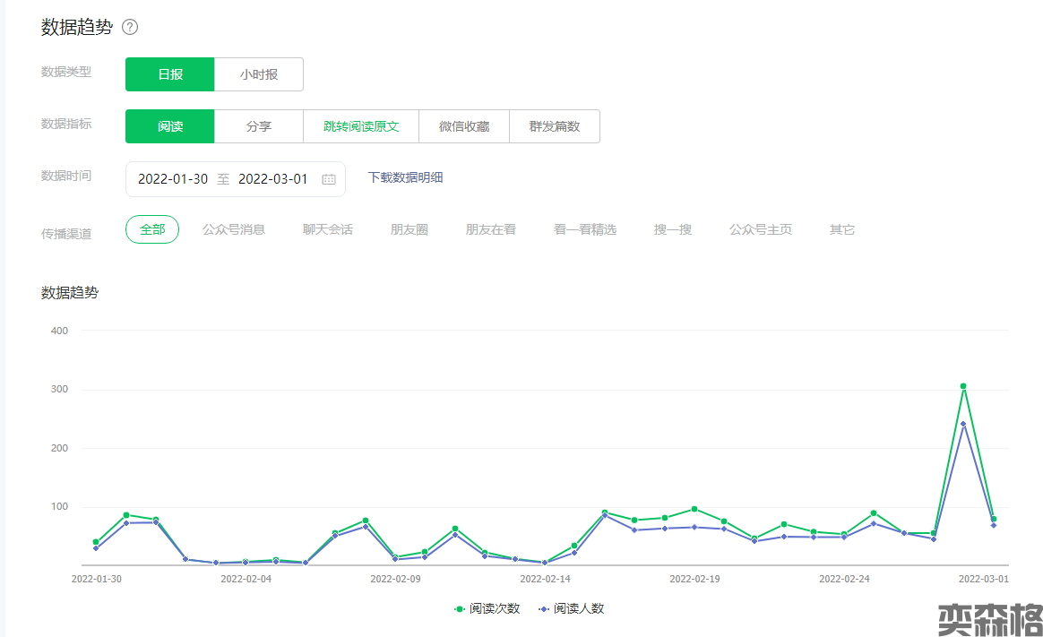Click the help question mark icon beside 数据趋势
1043x637 pixels.
click(x=130, y=27)
